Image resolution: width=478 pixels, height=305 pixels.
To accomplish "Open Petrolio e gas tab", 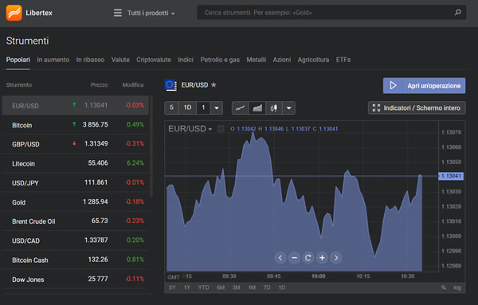I will coord(220,60).
